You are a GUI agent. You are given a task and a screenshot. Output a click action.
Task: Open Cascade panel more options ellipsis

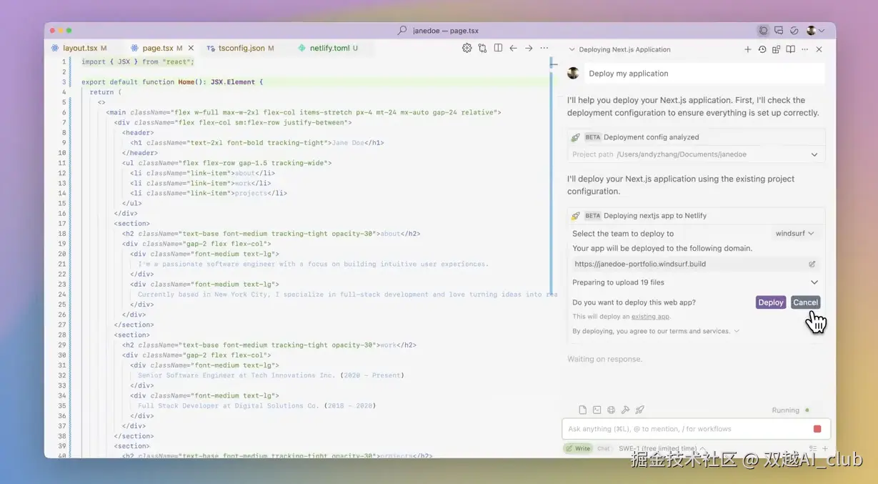tap(805, 49)
